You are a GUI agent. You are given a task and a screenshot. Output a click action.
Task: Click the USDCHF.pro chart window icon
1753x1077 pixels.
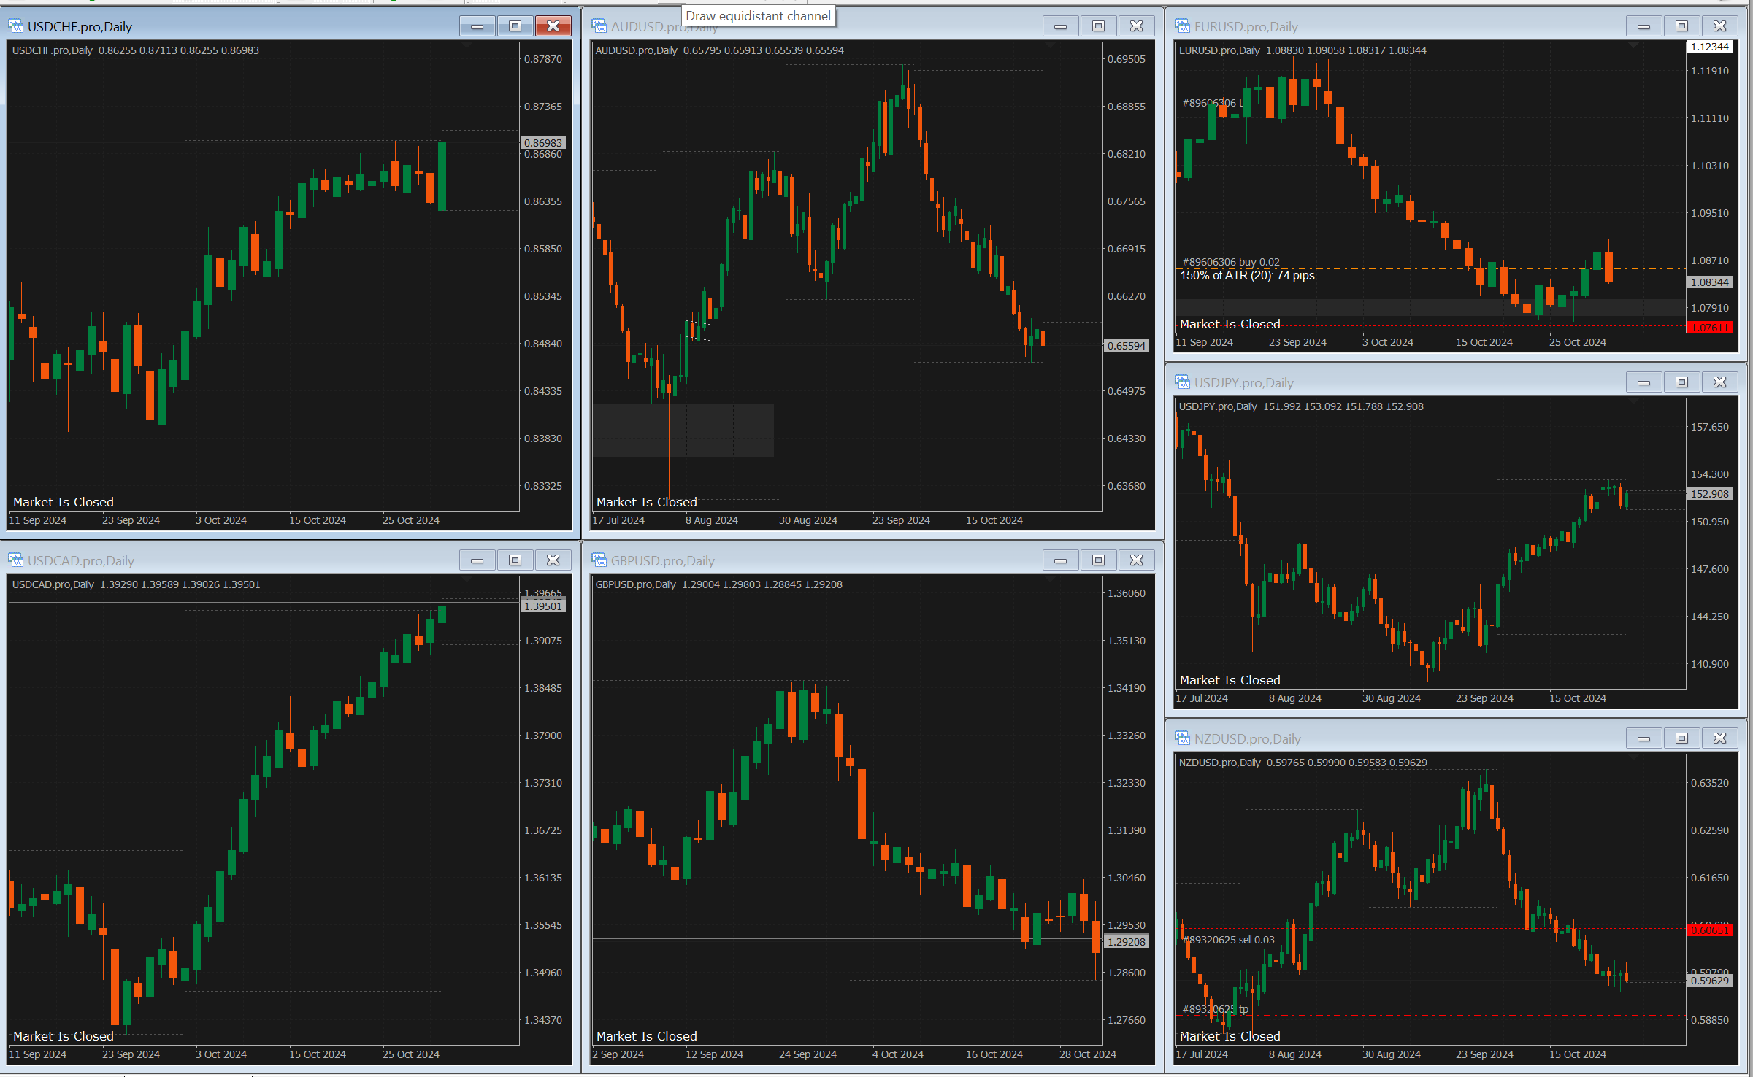pos(15,26)
